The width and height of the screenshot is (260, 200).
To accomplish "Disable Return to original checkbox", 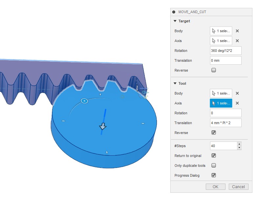I will 214,156.
